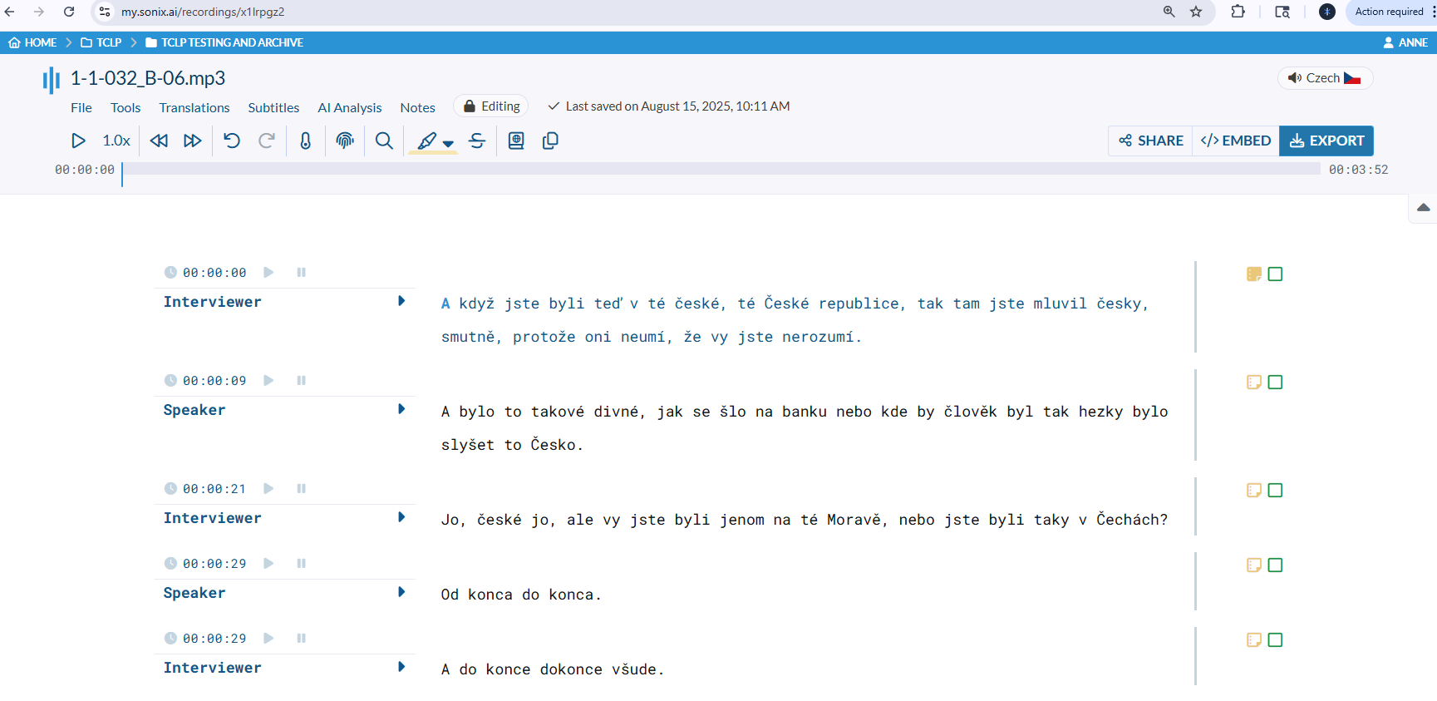The image size is (1437, 701).
Task: Click the audio timeline progress bar
Action: point(721,169)
